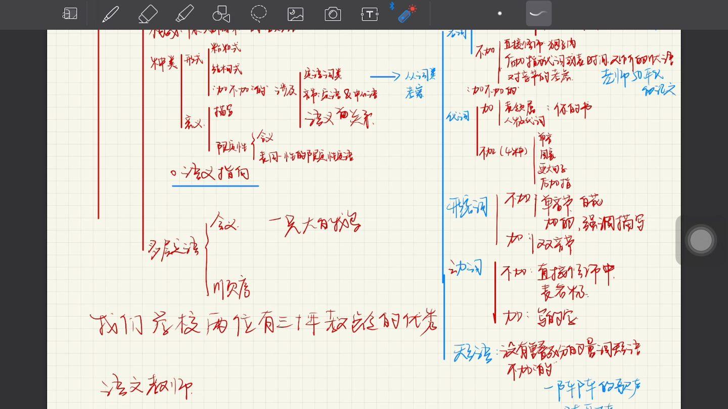The height and width of the screenshot is (409, 728).
Task: Tap the red word 种类
Action: click(x=164, y=63)
